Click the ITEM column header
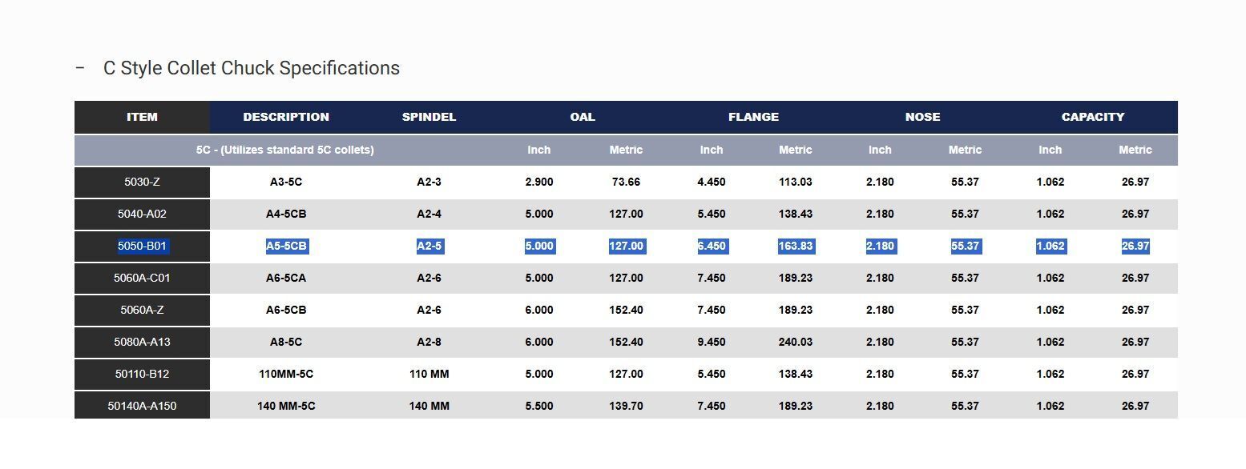1246x469 pixels. (x=142, y=117)
